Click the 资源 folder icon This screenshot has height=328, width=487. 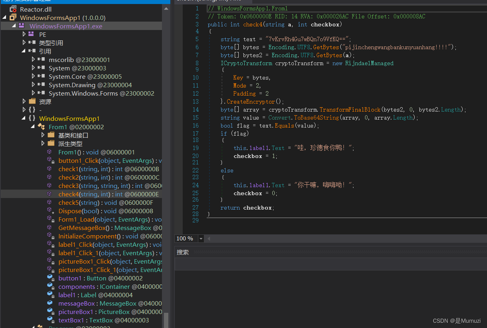click(32, 102)
